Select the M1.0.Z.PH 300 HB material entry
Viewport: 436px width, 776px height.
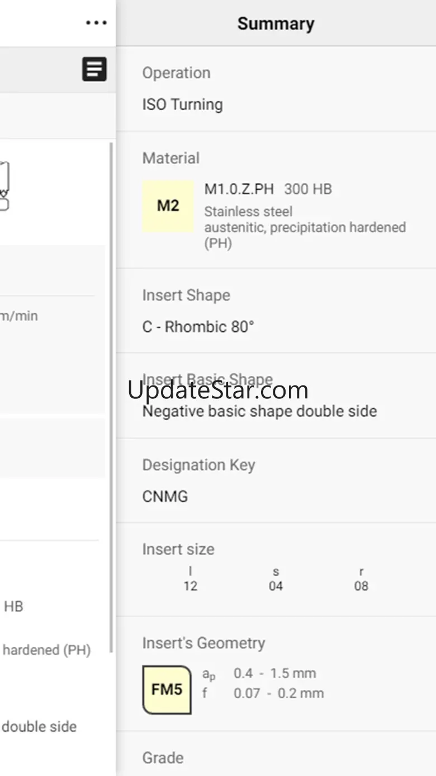point(268,189)
